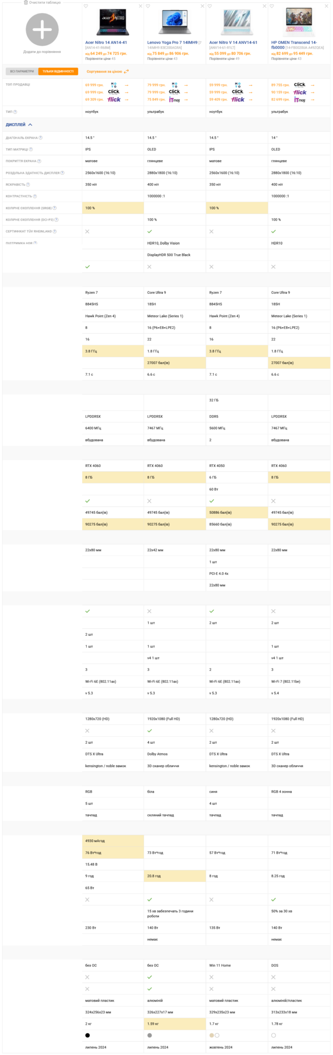This screenshot has width=333, height=1055.
Task: Switch to "Всі параметри" view
Action: (x=22, y=71)
